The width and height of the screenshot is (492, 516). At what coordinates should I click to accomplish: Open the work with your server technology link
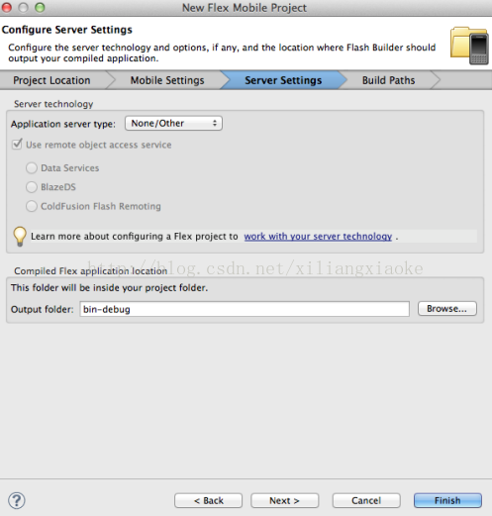coord(318,237)
